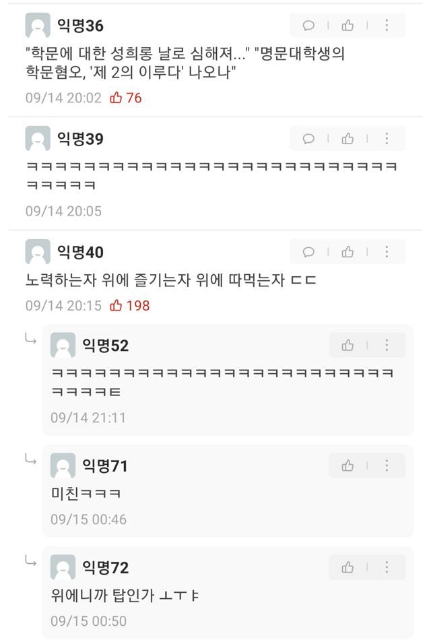The height and width of the screenshot is (642, 431).
Task: Open more options for 익명36's comment
Action: coord(387,26)
